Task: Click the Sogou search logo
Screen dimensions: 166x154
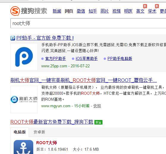Action: pyautogui.click(x=29, y=11)
